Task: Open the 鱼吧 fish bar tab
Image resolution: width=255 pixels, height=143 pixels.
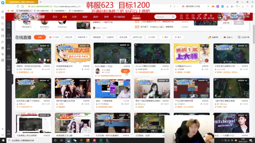Action: coord(106,17)
